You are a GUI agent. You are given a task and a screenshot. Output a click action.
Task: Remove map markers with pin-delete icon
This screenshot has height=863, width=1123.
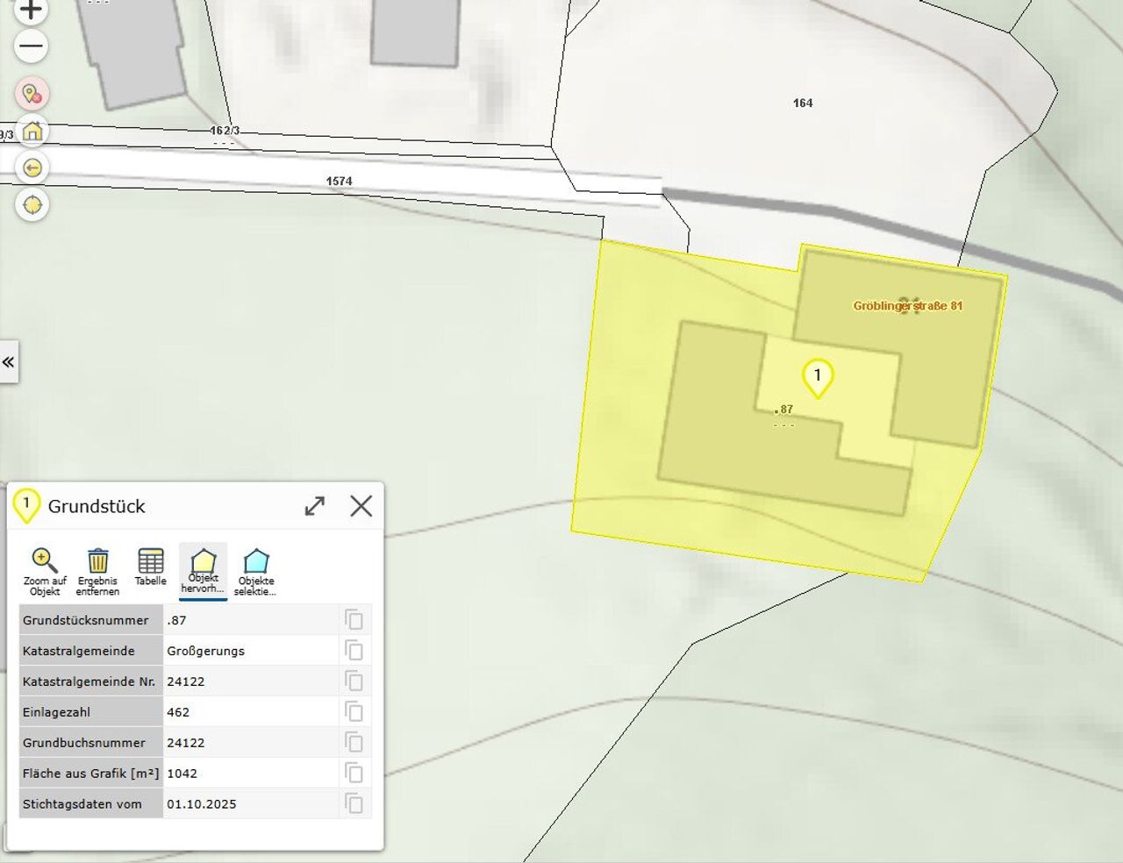[32, 94]
